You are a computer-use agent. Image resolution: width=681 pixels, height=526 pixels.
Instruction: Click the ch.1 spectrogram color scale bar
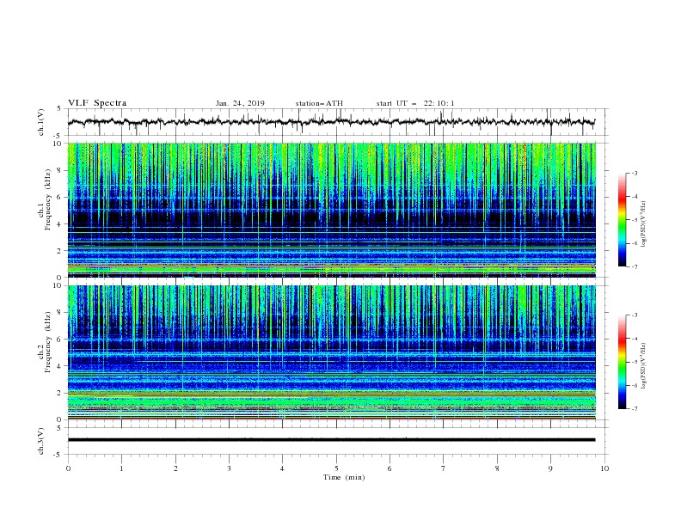pyautogui.click(x=623, y=220)
